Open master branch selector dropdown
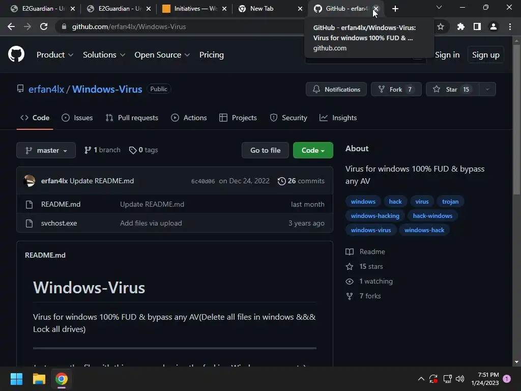The image size is (521, 391). (46, 150)
